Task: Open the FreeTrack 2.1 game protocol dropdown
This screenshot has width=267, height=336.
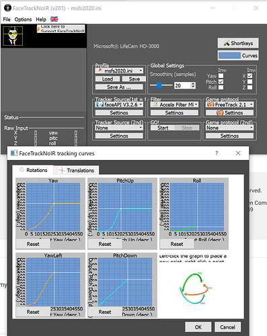Action: [x=229, y=105]
